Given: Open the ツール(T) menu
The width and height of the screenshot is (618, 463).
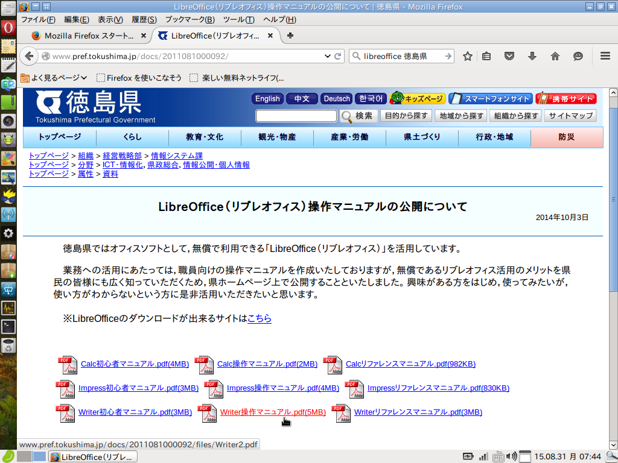Looking at the screenshot, I should coord(239,19).
